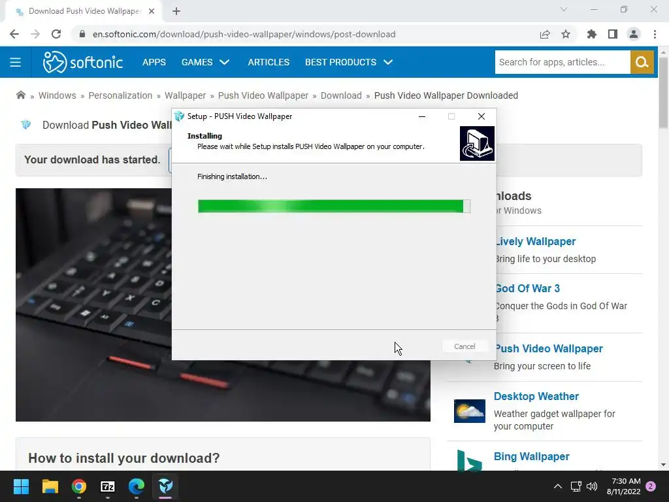Click the browser forward arrow
The image size is (669, 502).
[35, 34]
